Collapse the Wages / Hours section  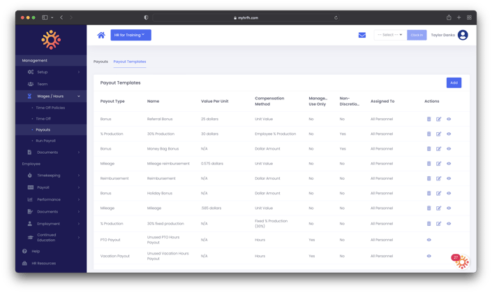point(51,97)
